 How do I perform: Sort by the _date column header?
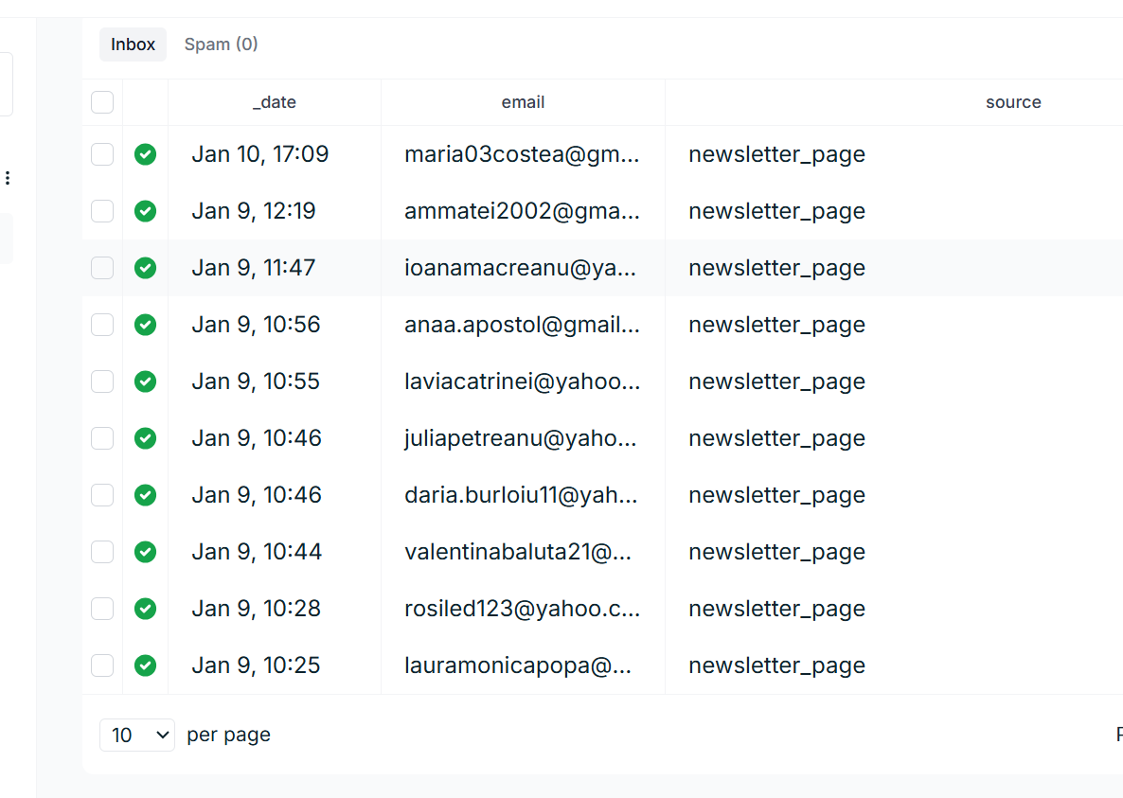[275, 102]
